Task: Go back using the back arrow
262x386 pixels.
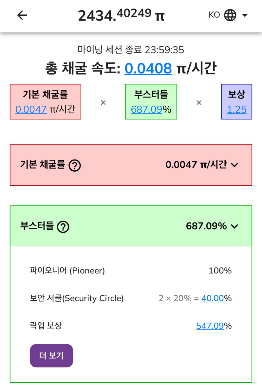Action: [22, 15]
